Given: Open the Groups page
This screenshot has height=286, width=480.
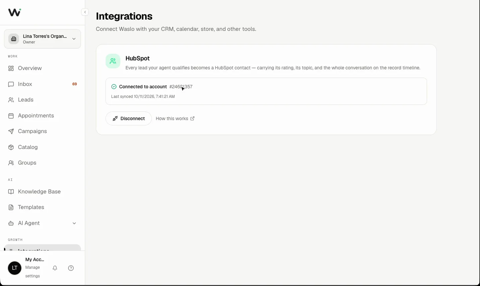Looking at the screenshot, I should [42, 163].
